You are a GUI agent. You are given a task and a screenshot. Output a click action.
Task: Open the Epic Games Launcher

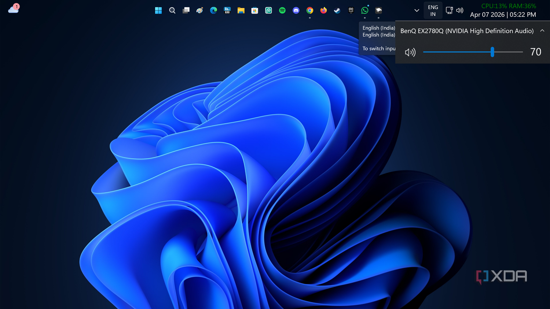(x=351, y=10)
